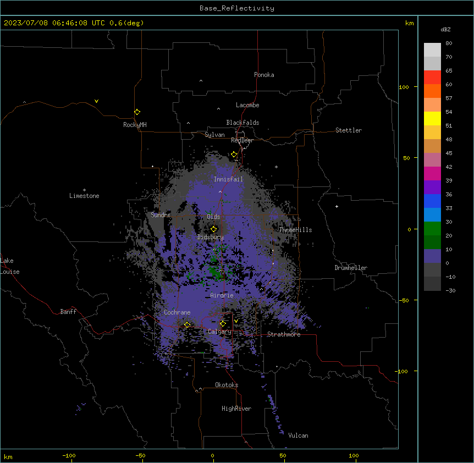Image resolution: width=474 pixels, height=463 pixels.
Task: Click the Base_Reflectivity title
Action: 237,8
